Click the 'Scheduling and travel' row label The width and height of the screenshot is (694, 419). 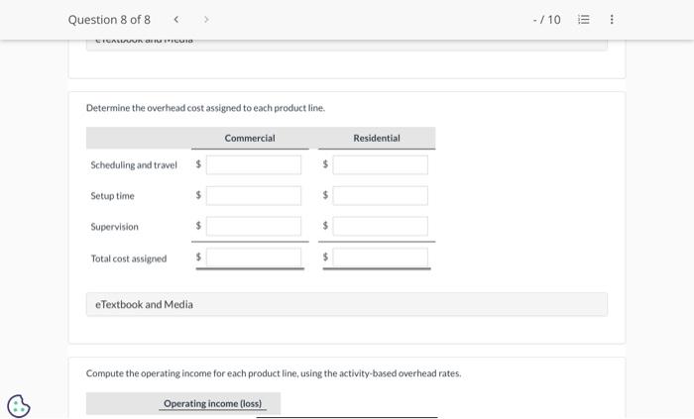pos(134,164)
